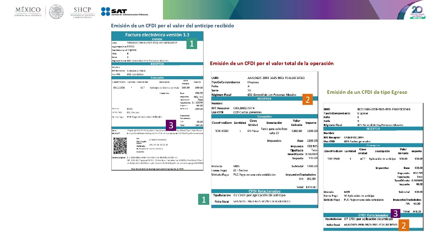427x240 pixels.
Task: Click Folio fiscal AAA1D635 on Egreso invoice
Action: pyautogui.click(x=370, y=225)
